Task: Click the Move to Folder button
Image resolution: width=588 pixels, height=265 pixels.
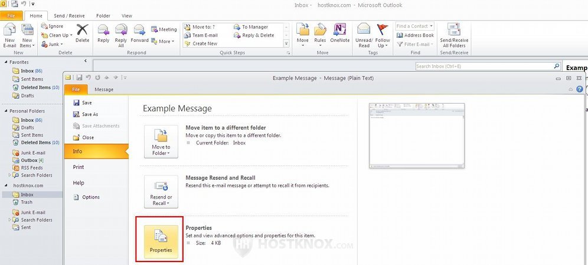Action: (x=161, y=141)
